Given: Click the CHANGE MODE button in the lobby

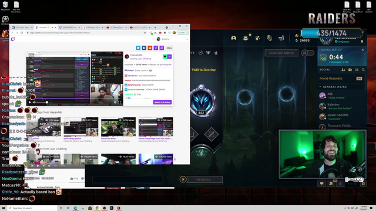Looking at the screenshot, I should tap(281, 53).
